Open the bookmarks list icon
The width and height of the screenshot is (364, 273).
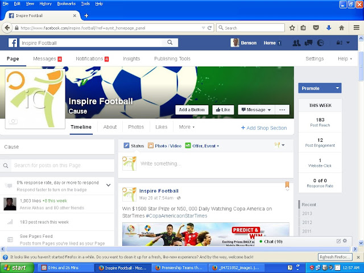(x=303, y=28)
